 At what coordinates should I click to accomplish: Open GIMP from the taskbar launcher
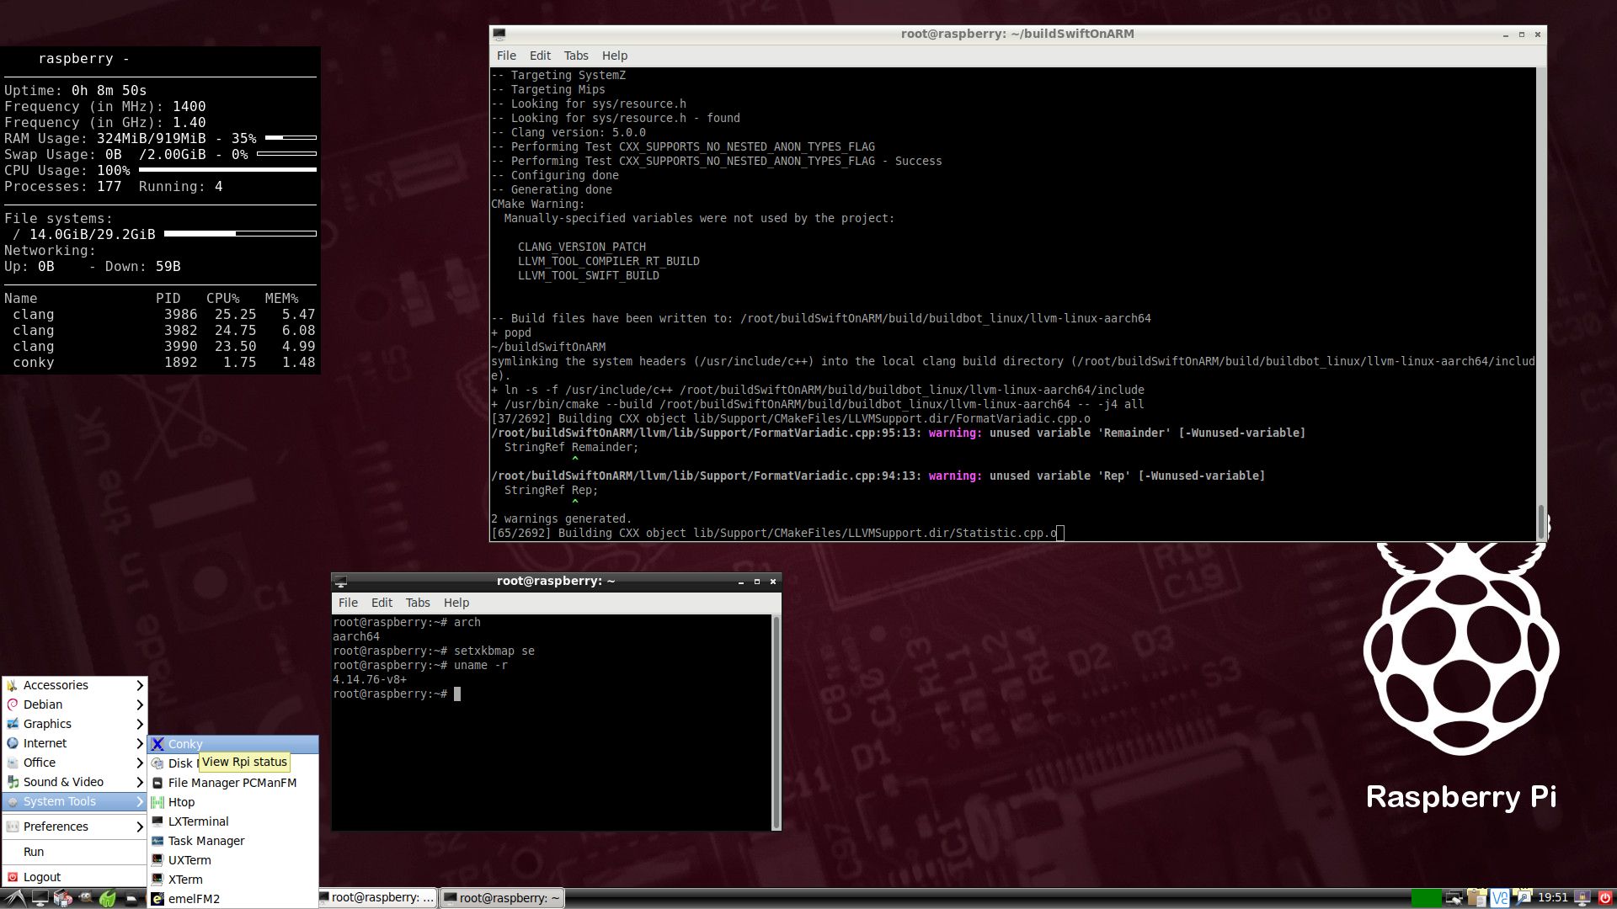click(x=84, y=897)
